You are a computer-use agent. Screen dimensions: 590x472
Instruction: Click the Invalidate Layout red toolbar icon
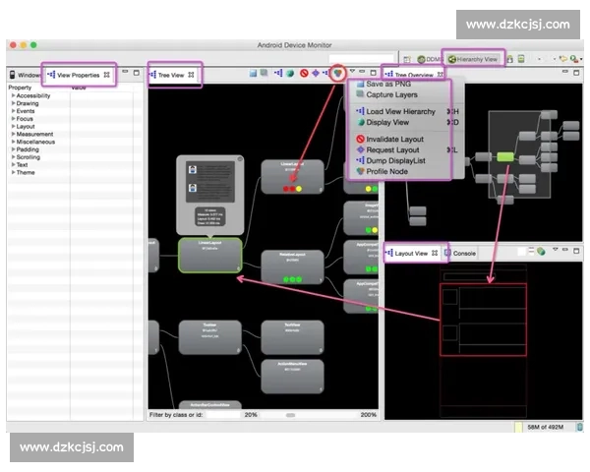[x=304, y=73]
